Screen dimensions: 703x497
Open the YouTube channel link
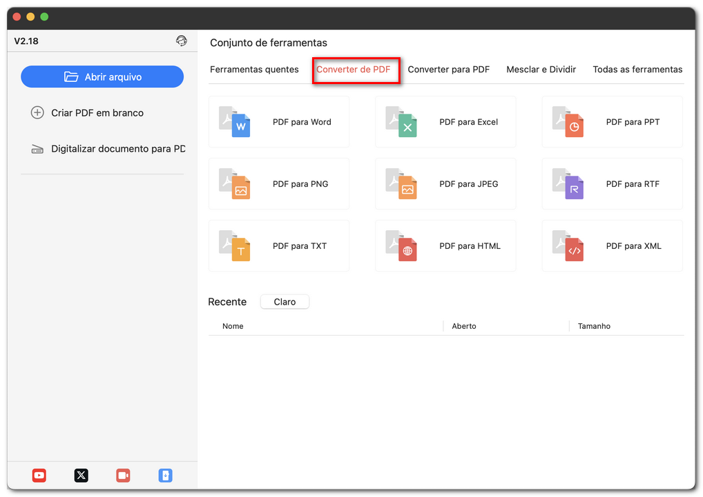[39, 476]
